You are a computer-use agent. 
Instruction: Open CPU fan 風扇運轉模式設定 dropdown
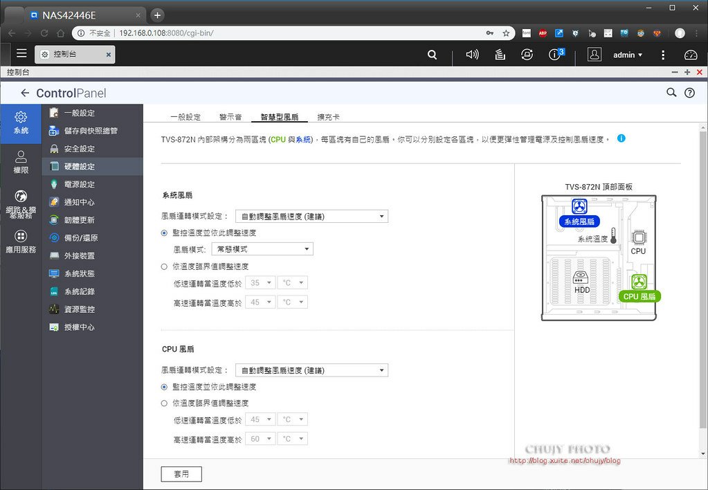point(311,370)
